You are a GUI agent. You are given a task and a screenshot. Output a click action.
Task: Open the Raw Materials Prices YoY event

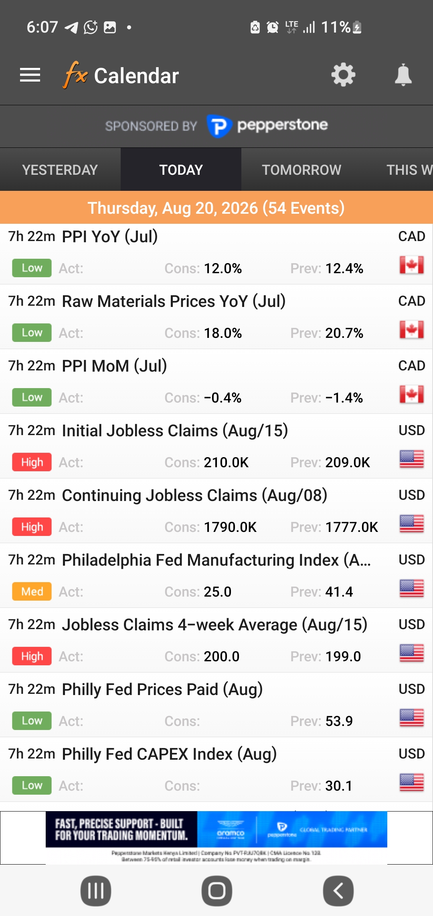pyautogui.click(x=216, y=317)
